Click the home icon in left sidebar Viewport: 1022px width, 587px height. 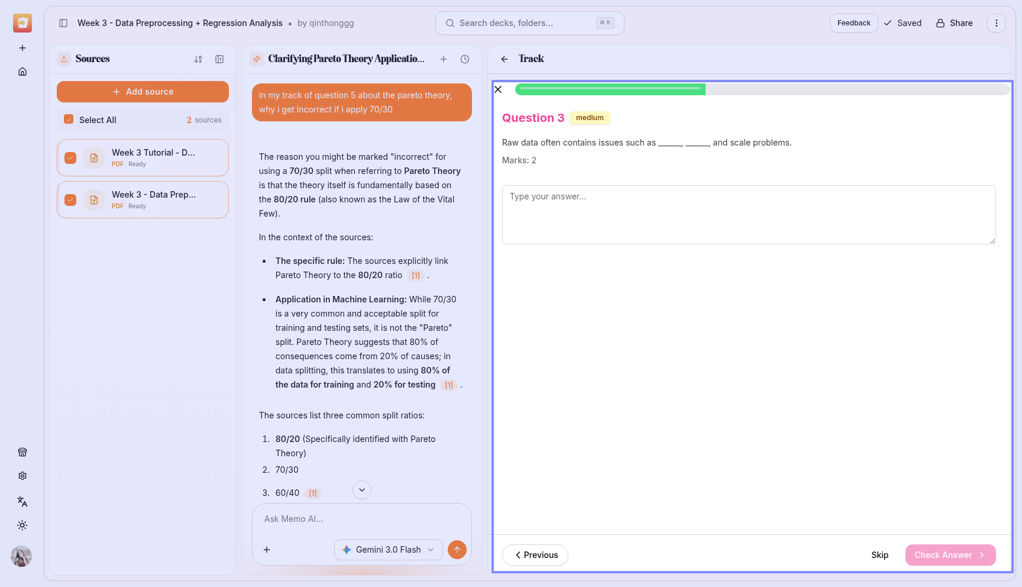coord(22,72)
